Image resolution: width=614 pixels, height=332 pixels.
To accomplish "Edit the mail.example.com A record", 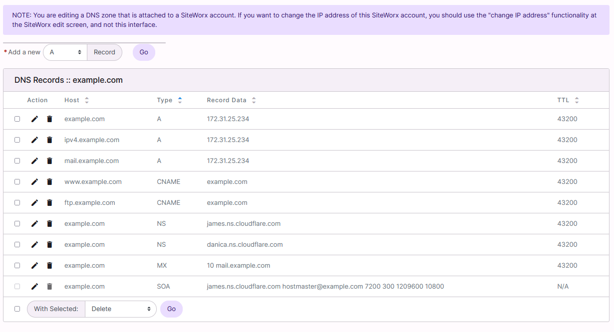I will coord(34,161).
